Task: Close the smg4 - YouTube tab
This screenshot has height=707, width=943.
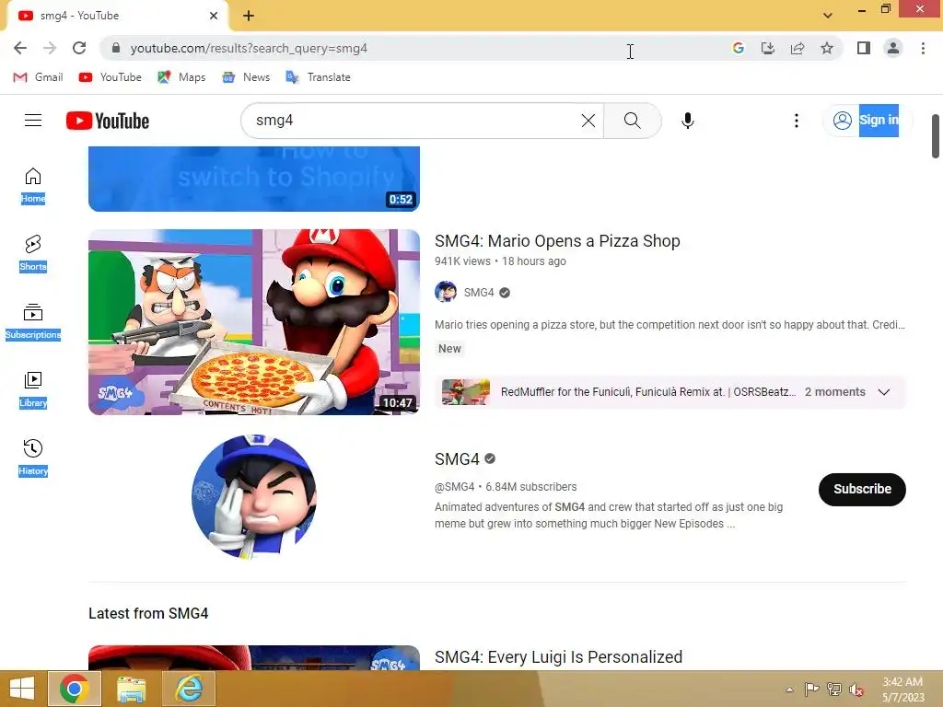Action: click(214, 16)
